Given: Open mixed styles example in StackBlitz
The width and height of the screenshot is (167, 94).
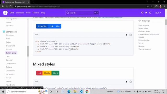Looking at the screenshot, I should coord(127,82).
